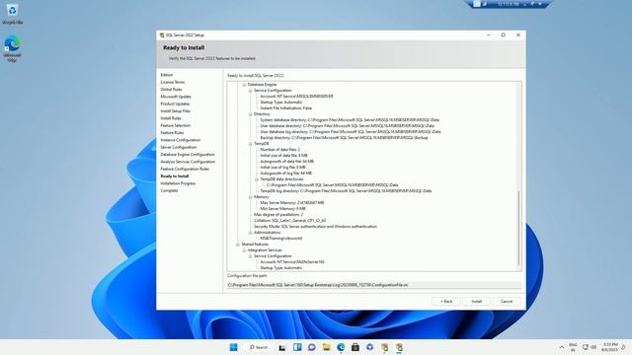Select the Backup directory row
This screenshot has height=355, width=632.
[x=344, y=138]
